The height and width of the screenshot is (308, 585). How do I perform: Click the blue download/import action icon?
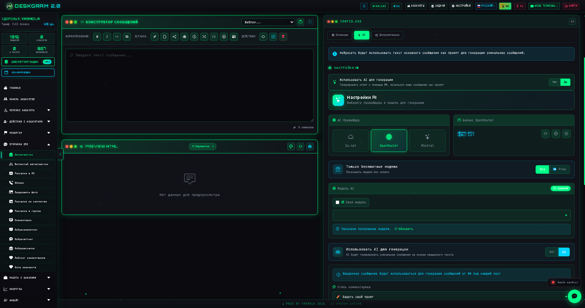click(x=273, y=37)
